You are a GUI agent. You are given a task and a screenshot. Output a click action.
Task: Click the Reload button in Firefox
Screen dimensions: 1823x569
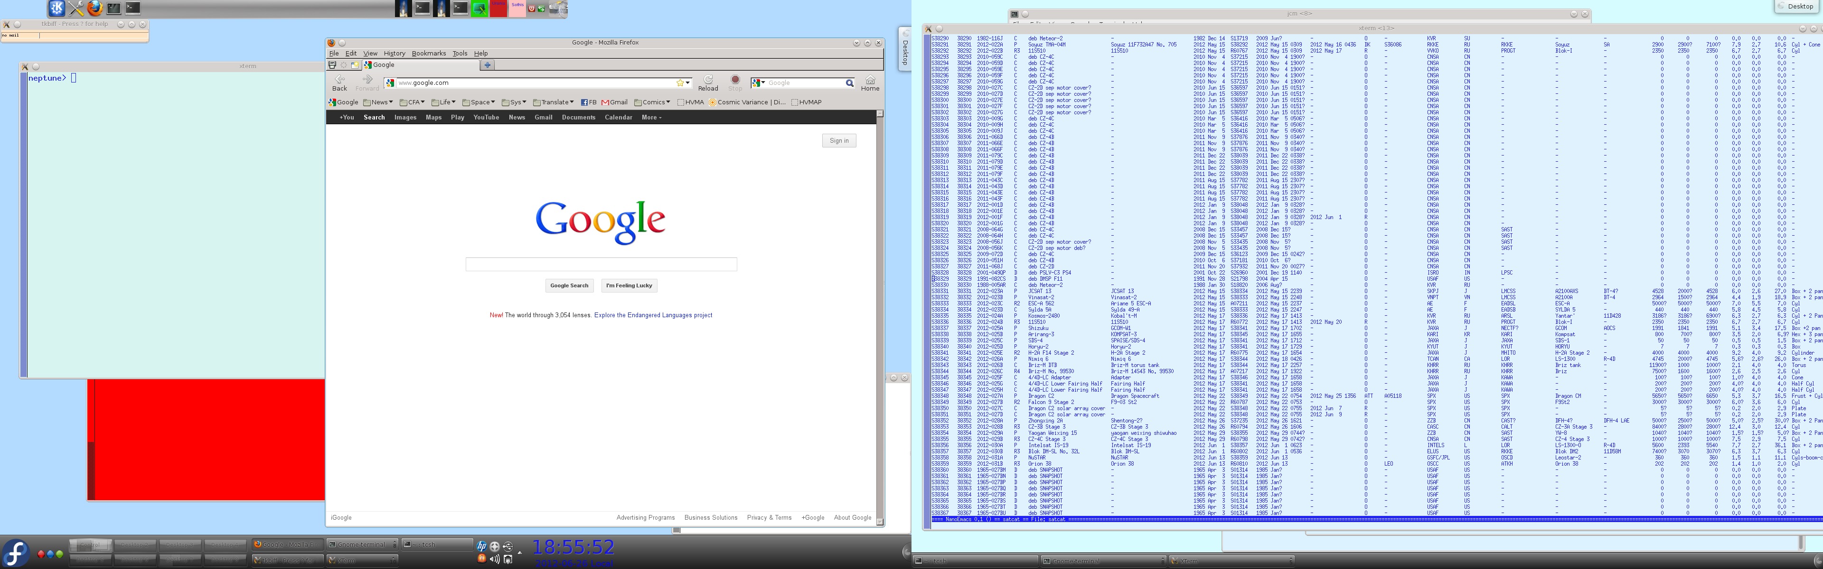[708, 83]
